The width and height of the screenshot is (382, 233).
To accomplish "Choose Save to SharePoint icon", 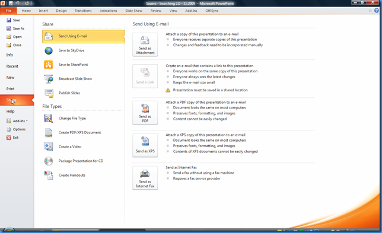I will point(49,65).
